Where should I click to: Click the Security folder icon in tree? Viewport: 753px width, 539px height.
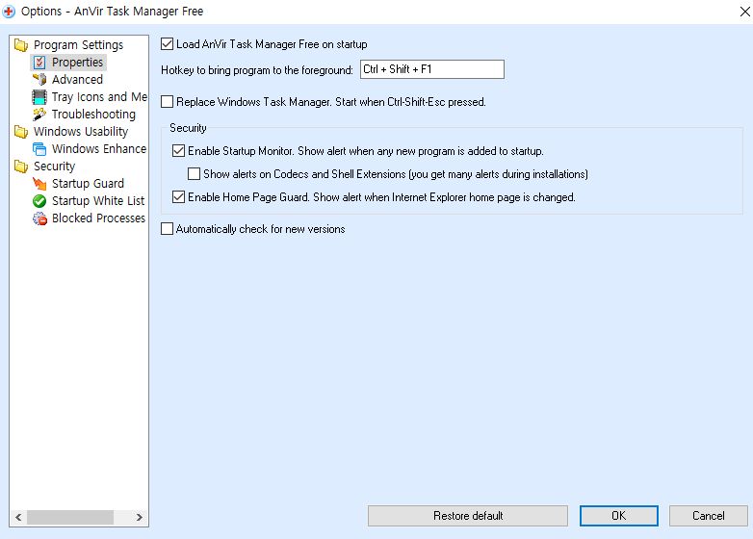tap(21, 167)
